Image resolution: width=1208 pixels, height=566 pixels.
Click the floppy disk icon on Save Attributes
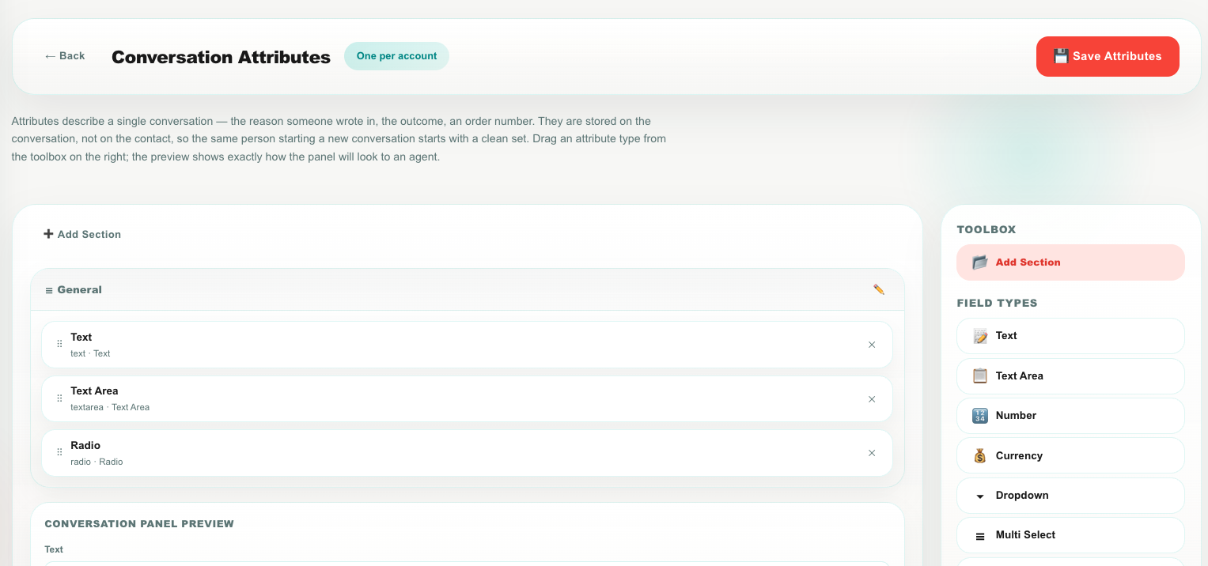click(1061, 56)
